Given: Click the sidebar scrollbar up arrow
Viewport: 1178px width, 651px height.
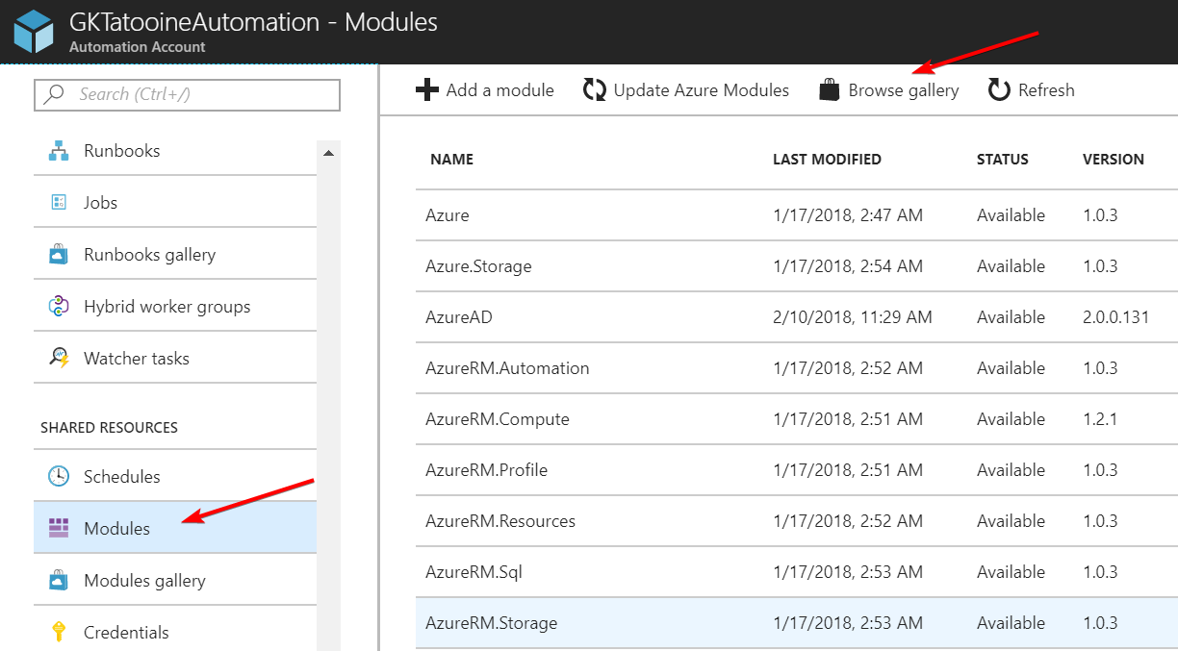Looking at the screenshot, I should 328,151.
